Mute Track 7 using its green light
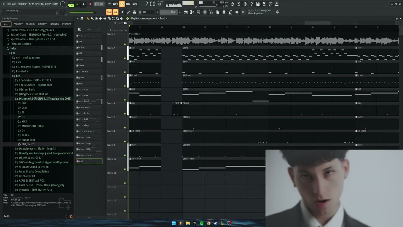The image size is (403, 227). click(125, 128)
